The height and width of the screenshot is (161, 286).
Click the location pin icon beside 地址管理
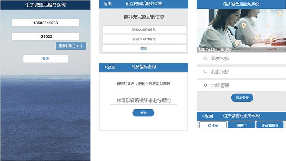(205, 86)
